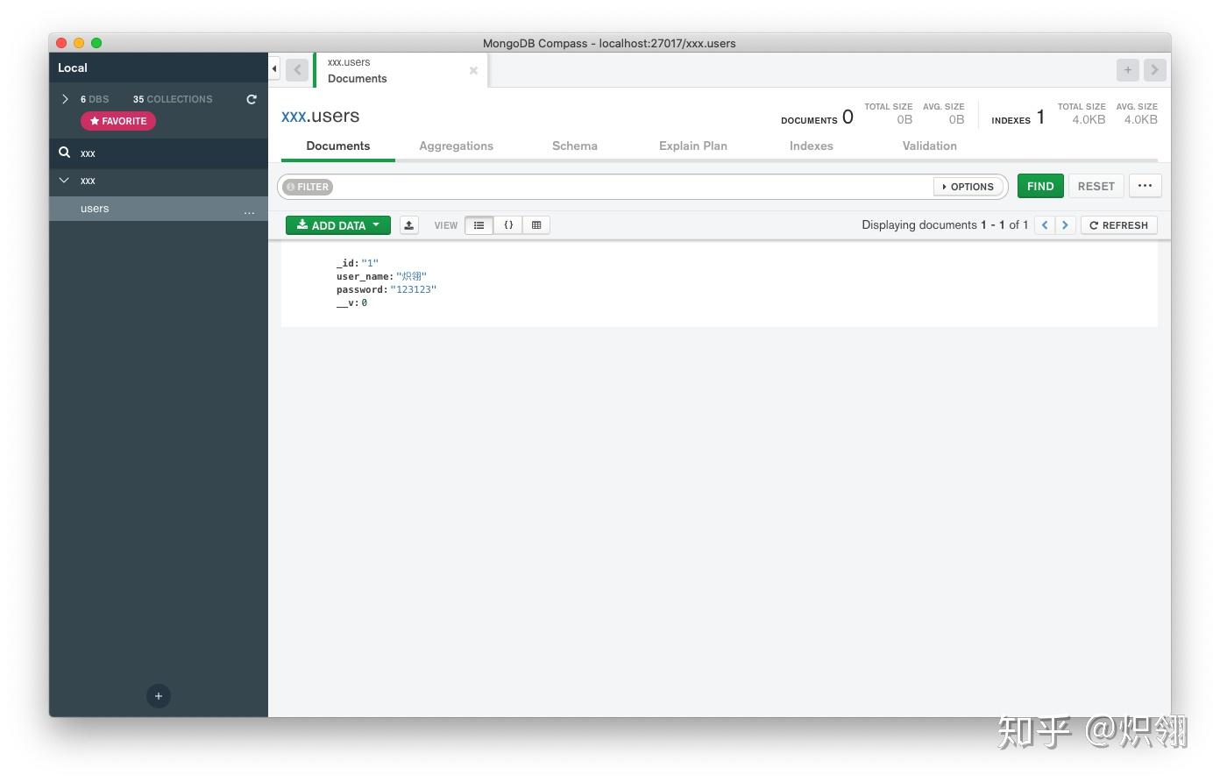1220x782 pixels.
Task: Click the previous page arrow icon
Action: 1044,224
